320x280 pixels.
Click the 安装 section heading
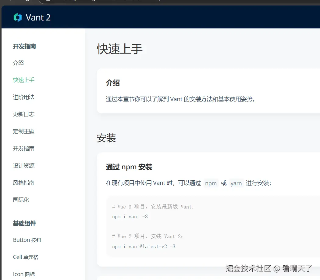point(106,138)
